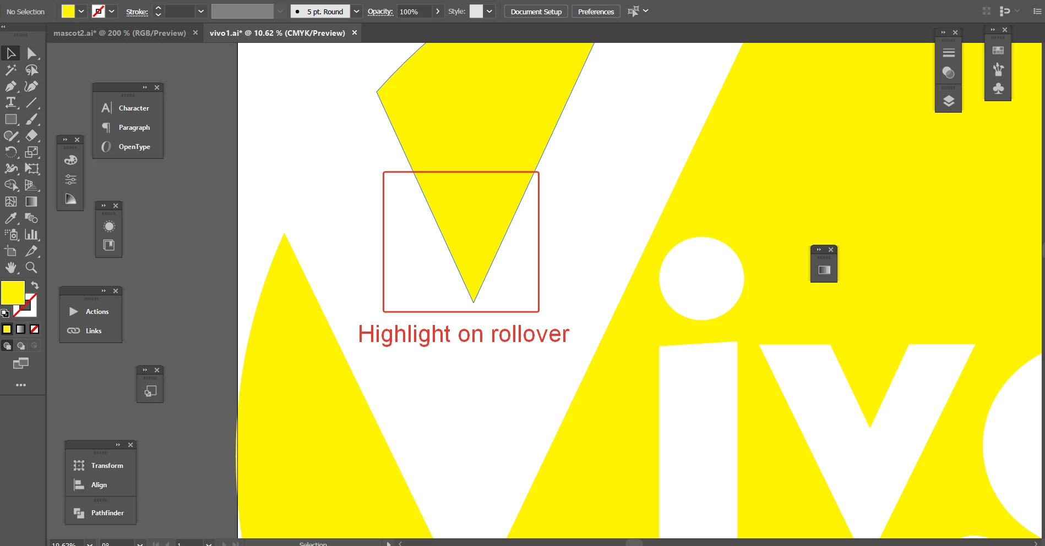Open the Stroke panel link
Screen dimensions: 1045x546
137,12
